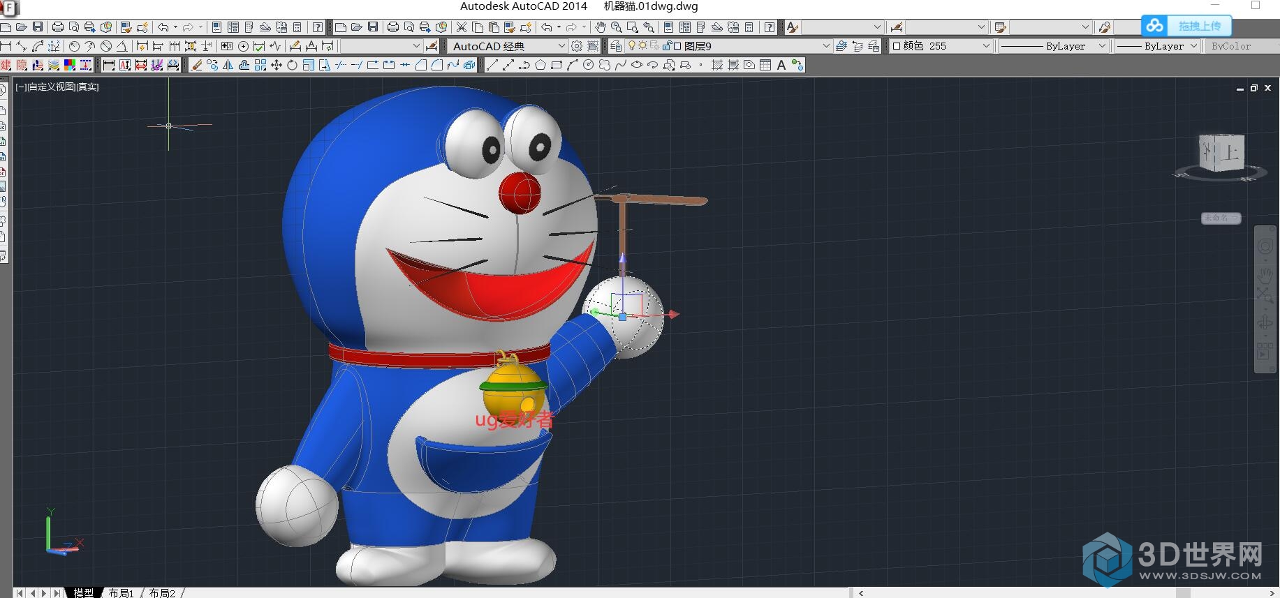Select the Circle drawing tool

point(589,65)
